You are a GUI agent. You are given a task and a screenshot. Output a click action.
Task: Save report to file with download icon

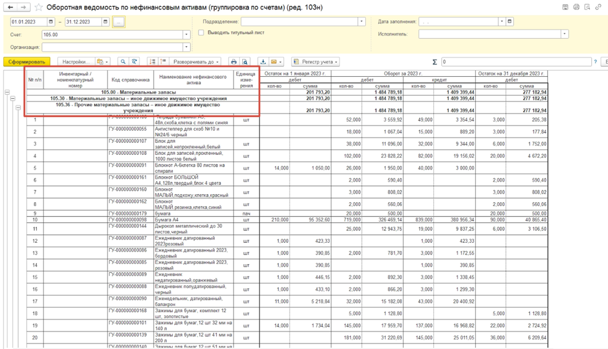pos(263,62)
